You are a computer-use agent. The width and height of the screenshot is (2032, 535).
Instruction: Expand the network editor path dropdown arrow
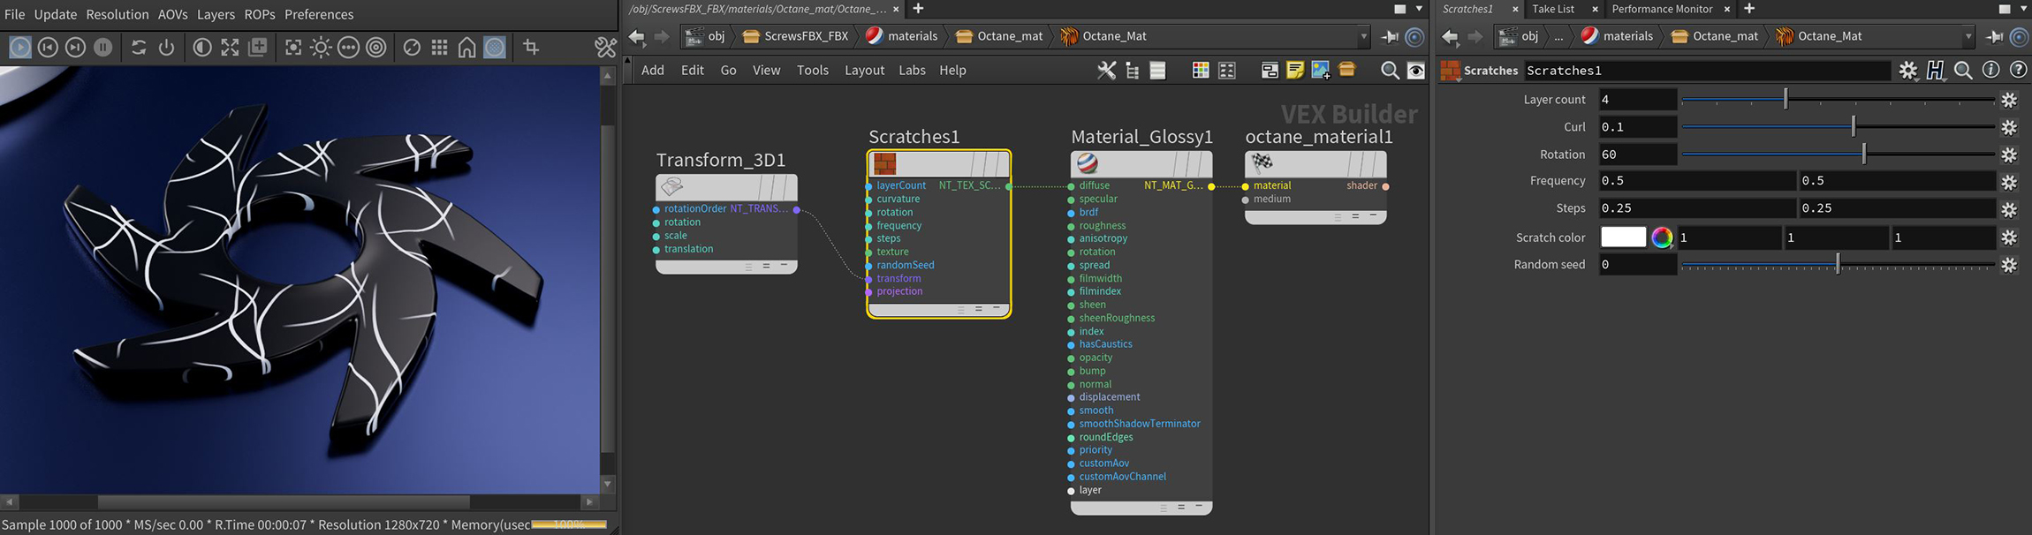pyautogui.click(x=1363, y=36)
